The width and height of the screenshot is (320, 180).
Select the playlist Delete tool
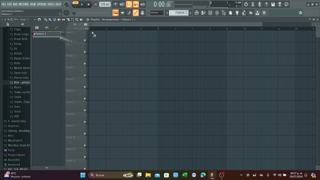click(54, 19)
